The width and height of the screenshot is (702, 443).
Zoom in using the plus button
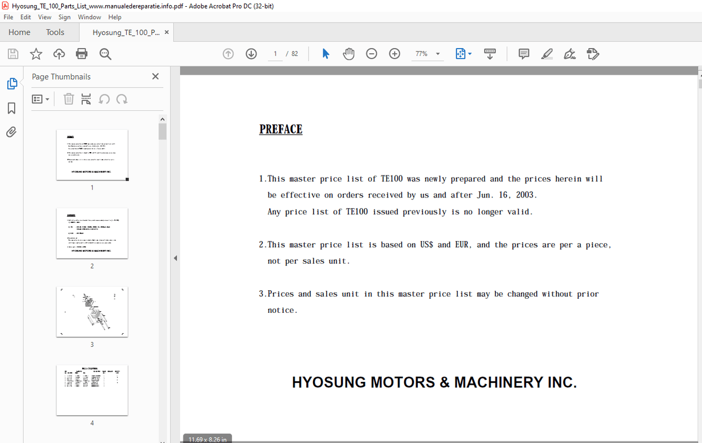tap(394, 53)
